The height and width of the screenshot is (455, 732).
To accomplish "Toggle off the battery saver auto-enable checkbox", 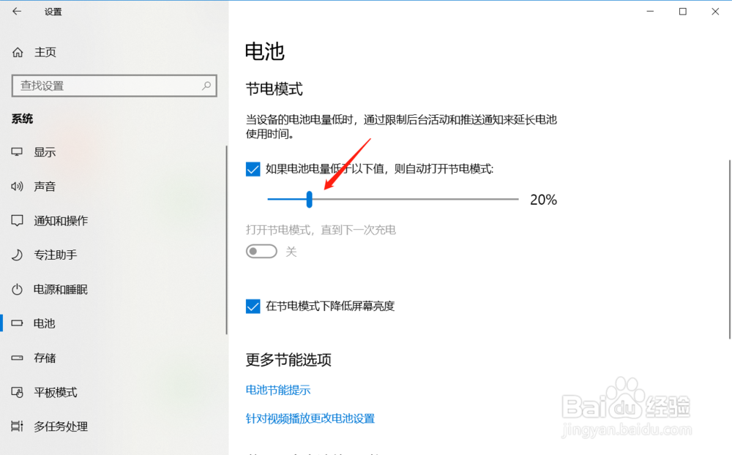I will point(253,169).
